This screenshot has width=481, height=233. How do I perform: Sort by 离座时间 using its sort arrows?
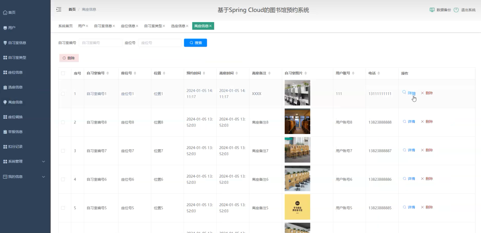[237, 73]
